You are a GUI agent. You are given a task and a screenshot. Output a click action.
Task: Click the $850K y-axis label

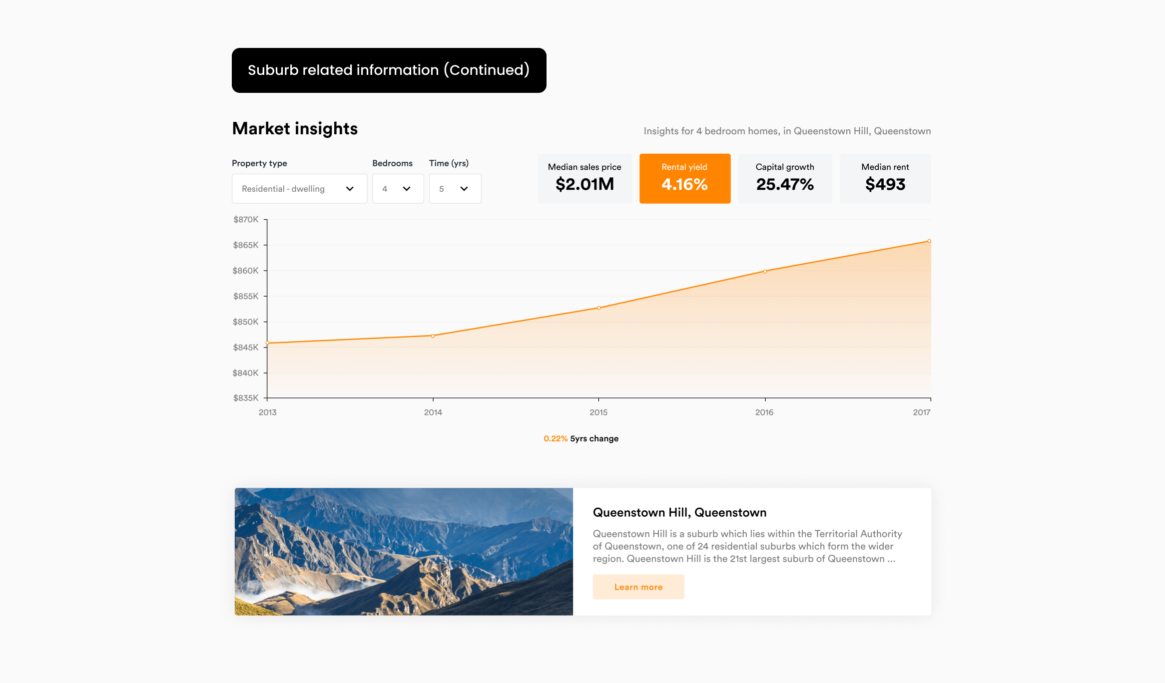click(x=246, y=322)
